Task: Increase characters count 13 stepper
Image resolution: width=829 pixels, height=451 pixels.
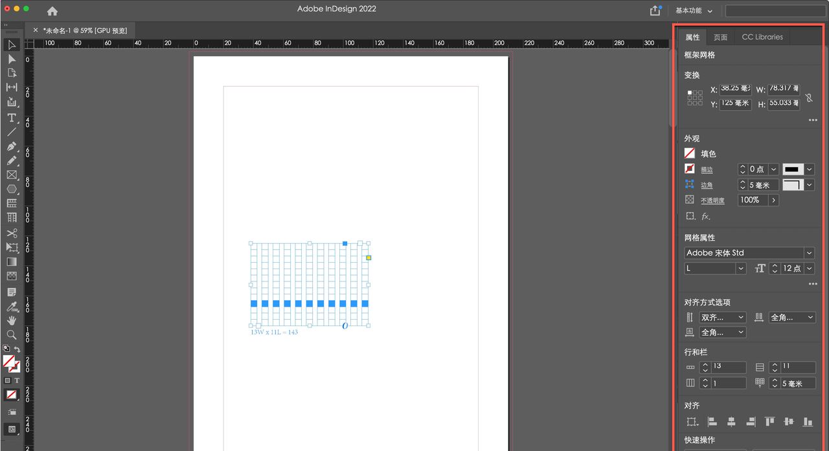Action: pyautogui.click(x=705, y=364)
